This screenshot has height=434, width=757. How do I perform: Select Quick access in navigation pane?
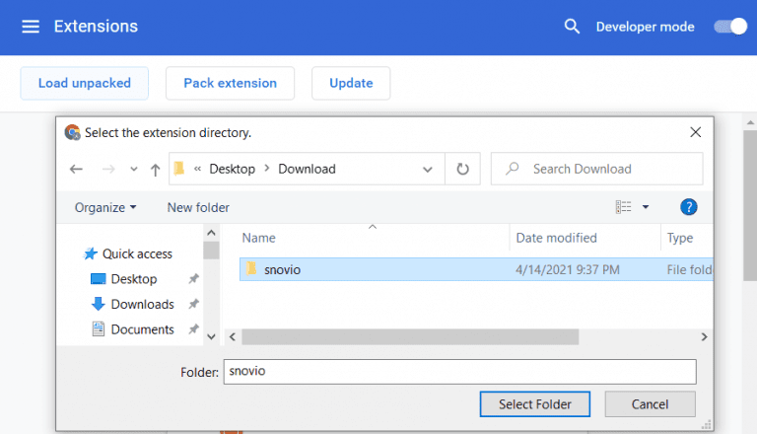pyautogui.click(x=137, y=253)
